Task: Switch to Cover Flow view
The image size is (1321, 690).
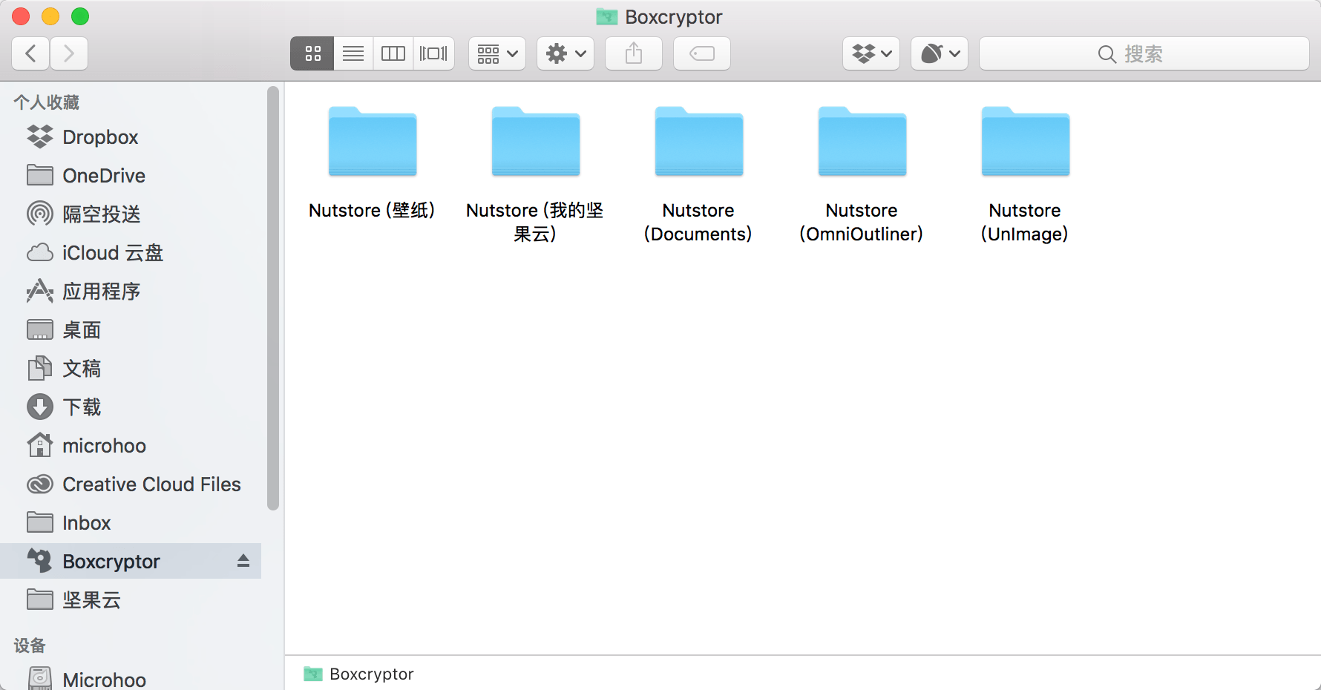Action: pyautogui.click(x=433, y=53)
